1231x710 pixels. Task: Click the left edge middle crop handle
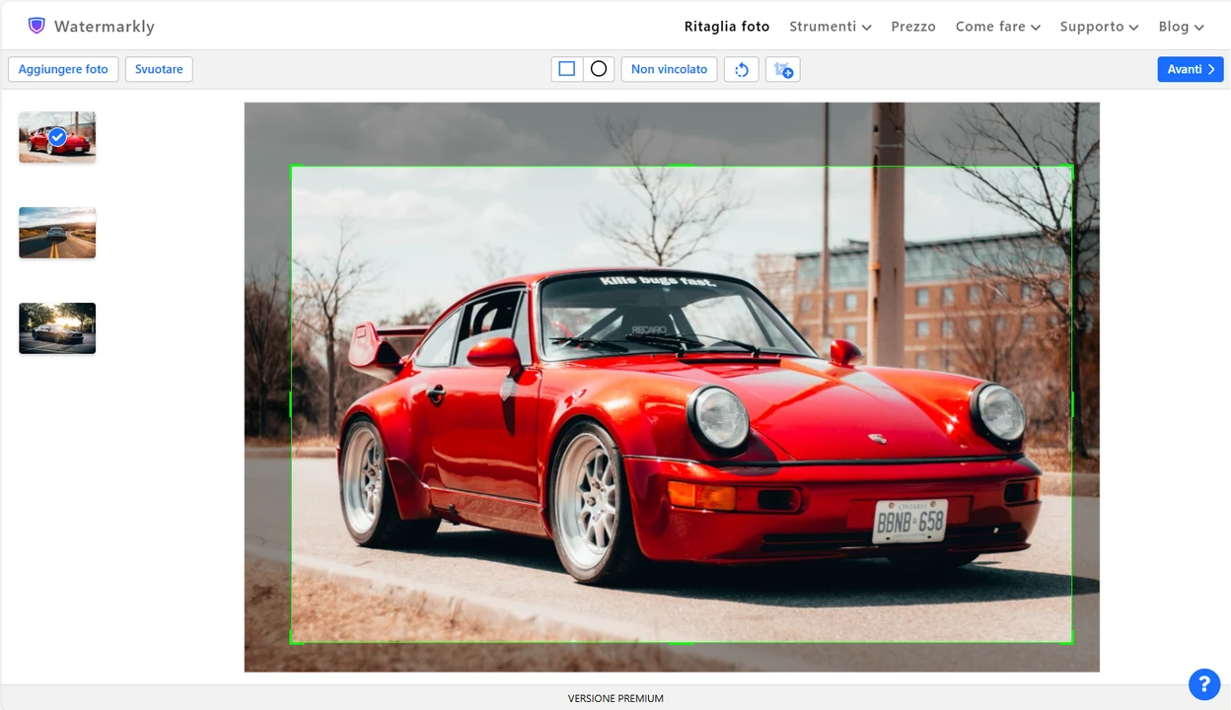291,404
